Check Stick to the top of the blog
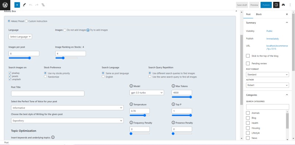 click(248, 56)
